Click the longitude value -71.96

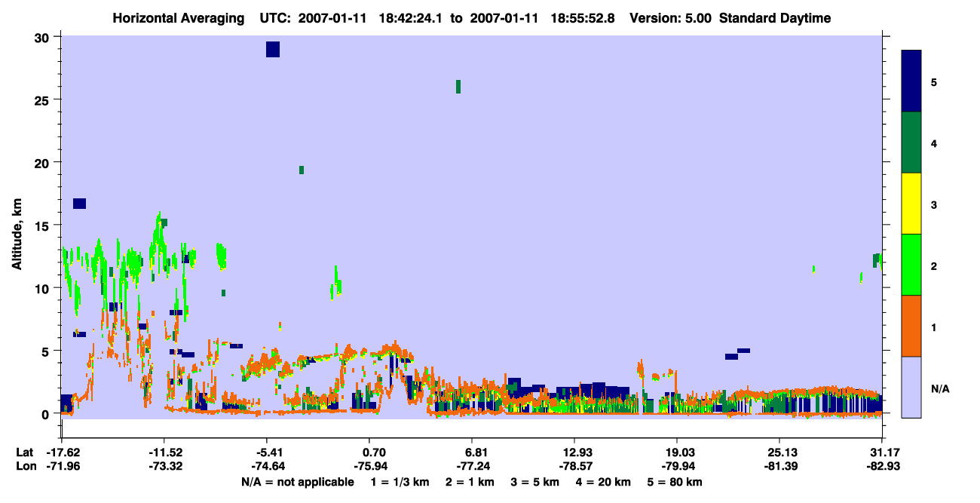tap(63, 467)
